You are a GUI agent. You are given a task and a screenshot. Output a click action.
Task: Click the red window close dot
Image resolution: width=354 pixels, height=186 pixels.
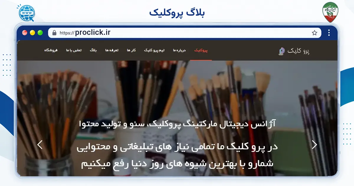pyautogui.click(x=25, y=33)
